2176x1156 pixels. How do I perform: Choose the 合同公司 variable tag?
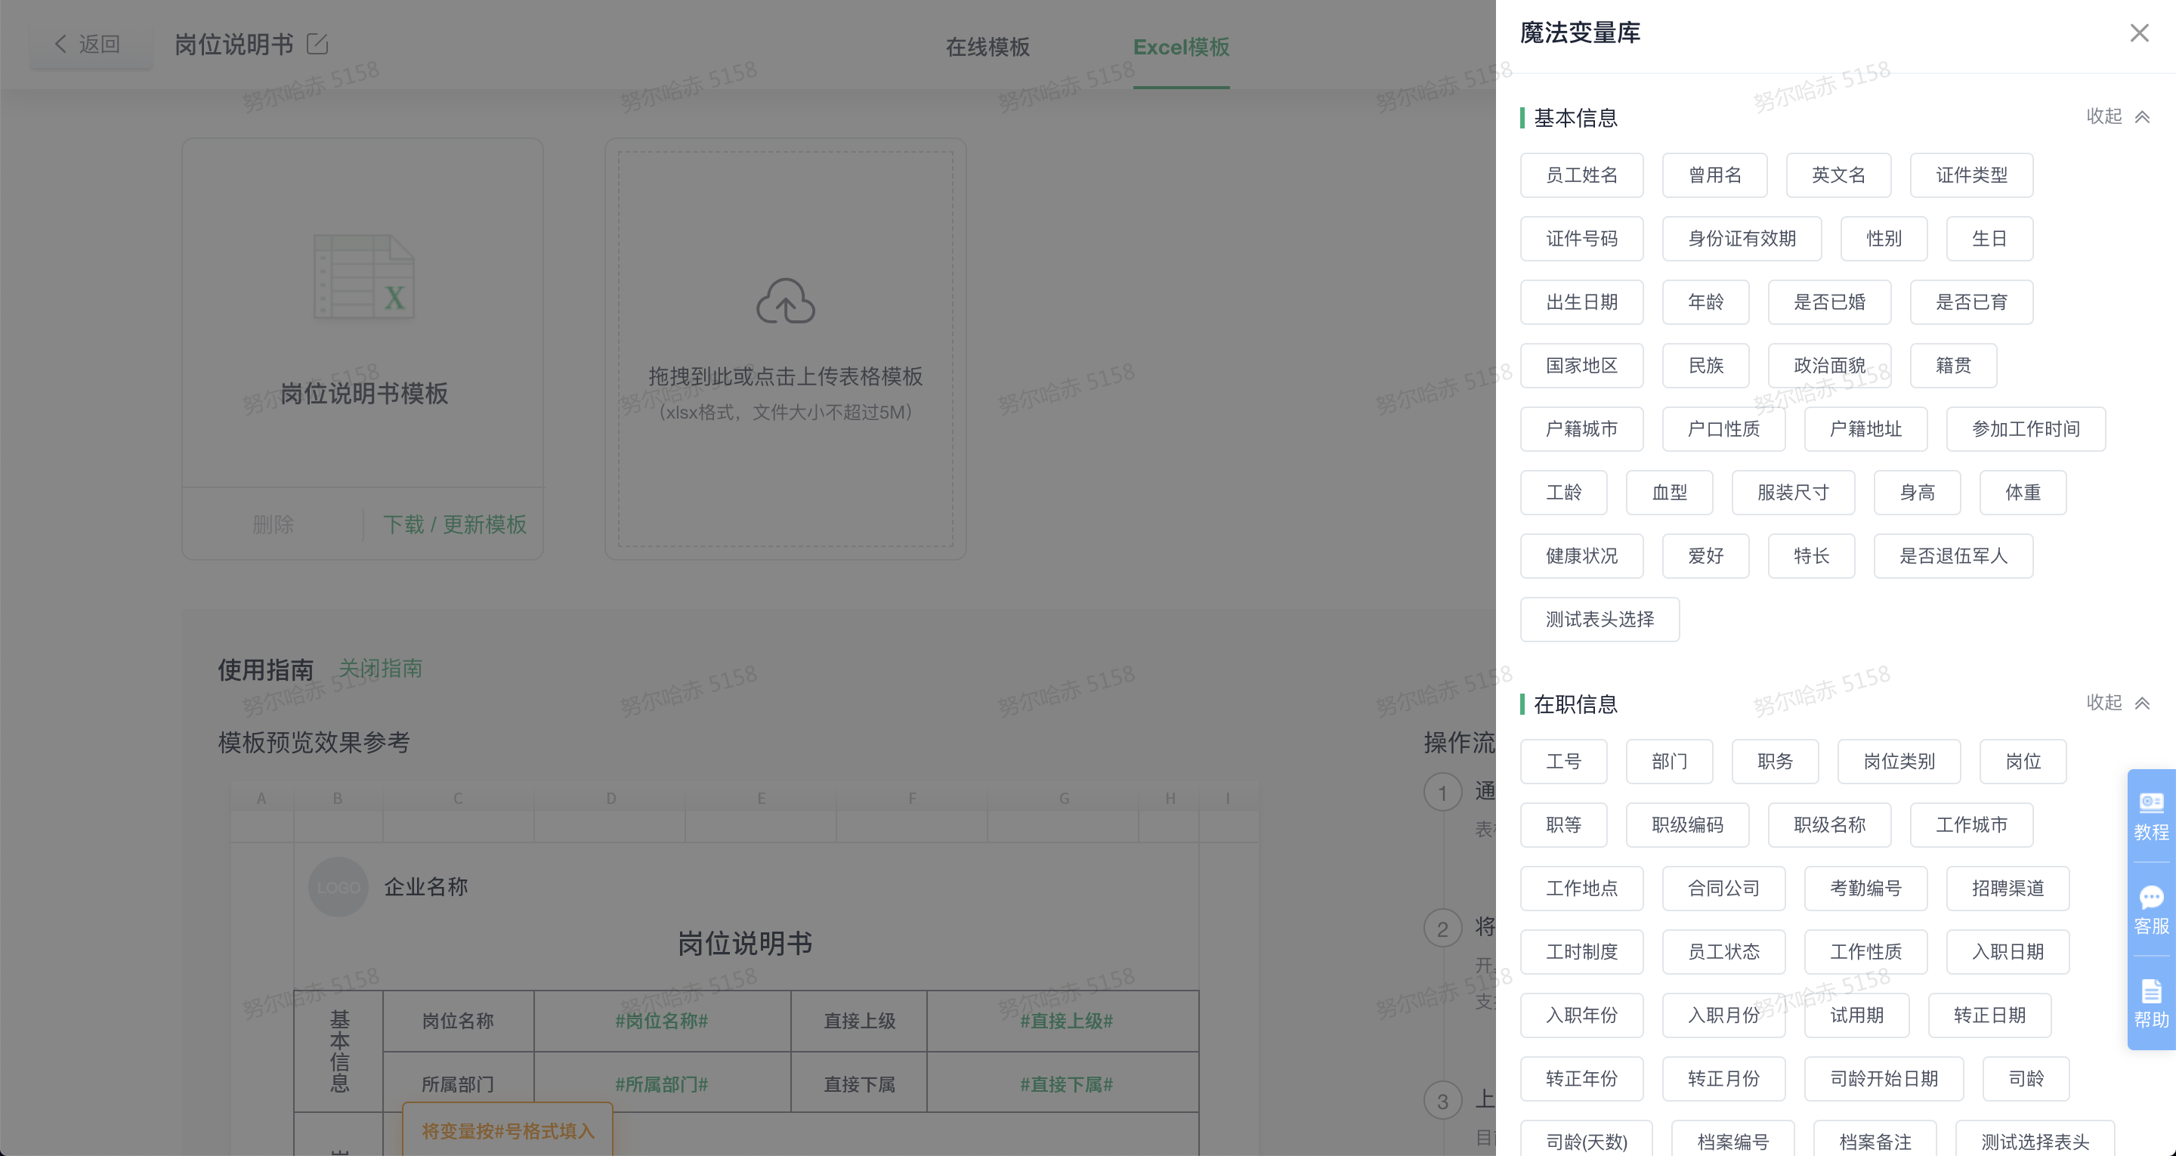1723,888
